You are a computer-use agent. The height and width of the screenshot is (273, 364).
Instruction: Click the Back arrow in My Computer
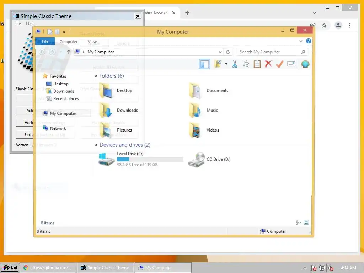[42, 52]
